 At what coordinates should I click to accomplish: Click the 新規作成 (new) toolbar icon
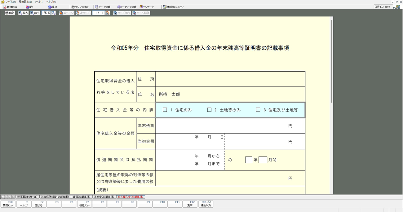click(x=10, y=7)
